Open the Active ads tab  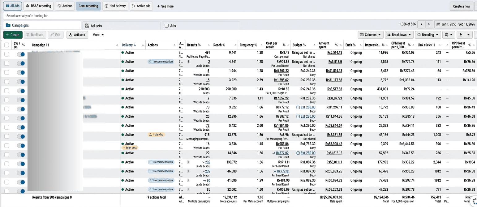point(141,6)
